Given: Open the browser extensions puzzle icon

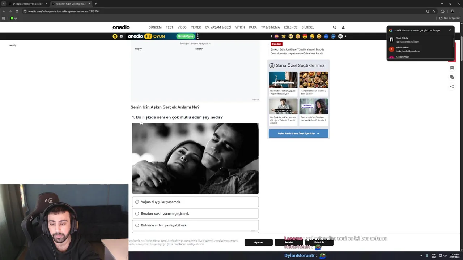Looking at the screenshot, I should coord(443,11).
